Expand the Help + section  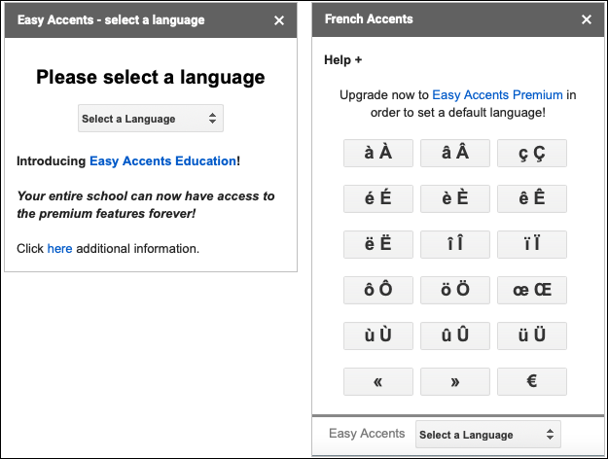(342, 60)
